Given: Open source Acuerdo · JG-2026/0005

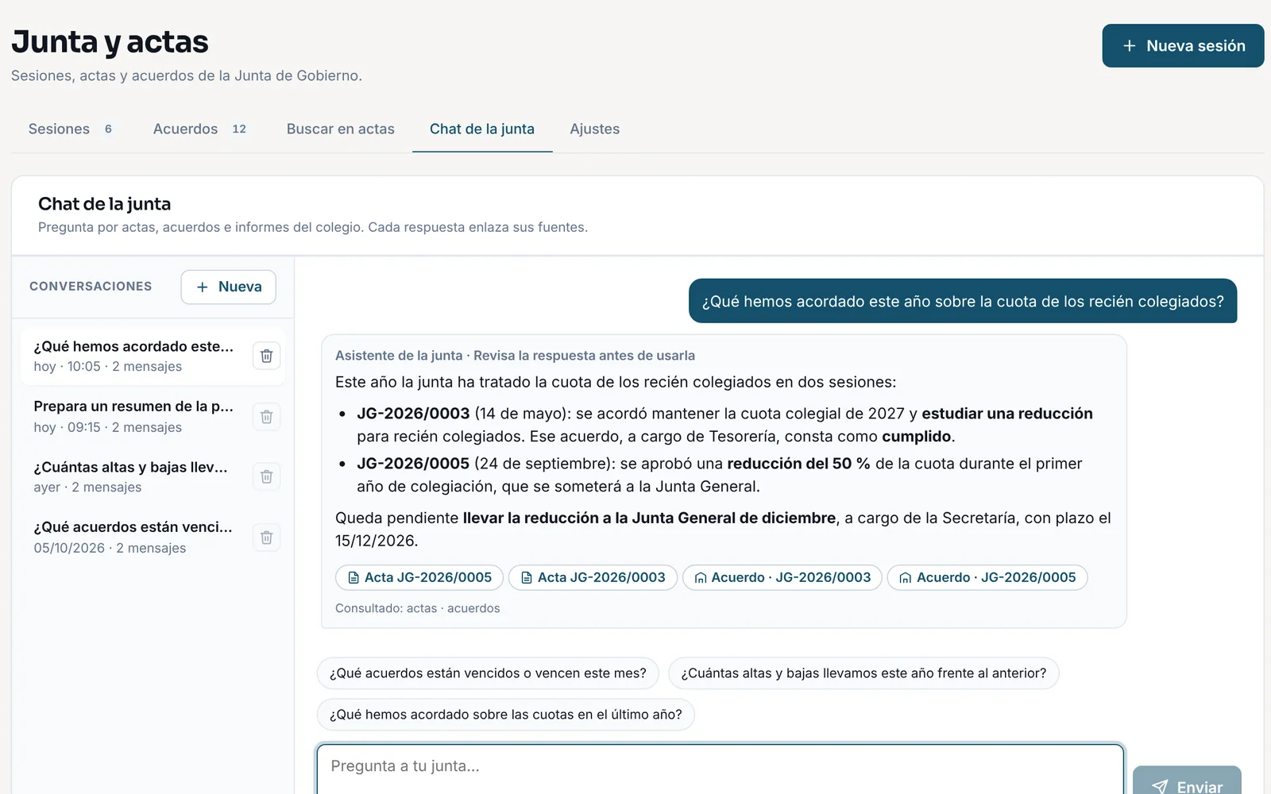Looking at the screenshot, I should point(987,578).
